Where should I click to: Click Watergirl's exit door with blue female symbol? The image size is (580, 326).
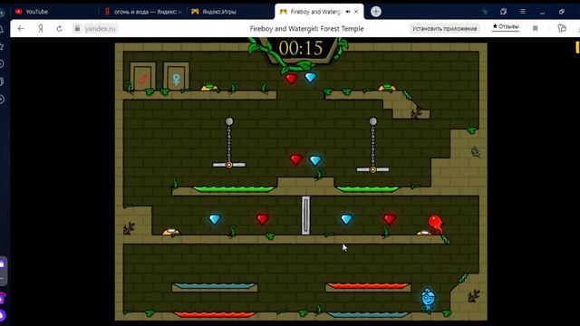coord(177,76)
